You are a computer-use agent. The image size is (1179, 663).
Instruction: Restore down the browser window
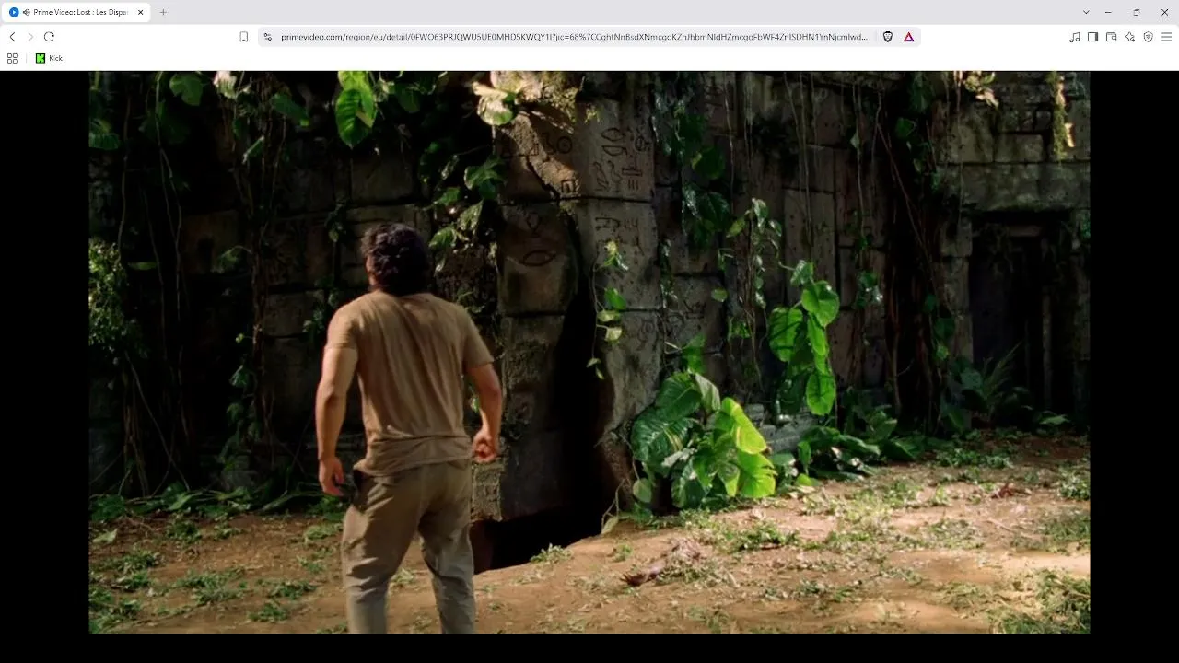click(1137, 12)
